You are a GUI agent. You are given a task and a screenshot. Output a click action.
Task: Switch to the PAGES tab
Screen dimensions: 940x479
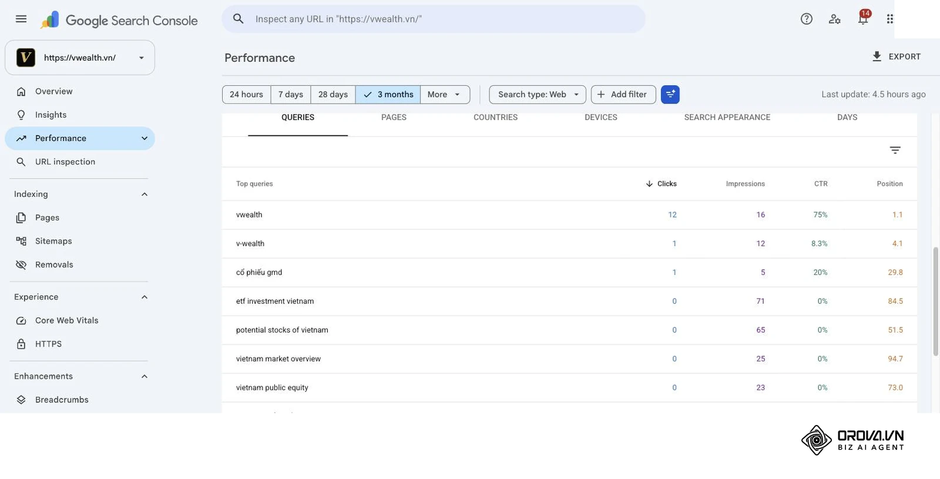tap(394, 118)
